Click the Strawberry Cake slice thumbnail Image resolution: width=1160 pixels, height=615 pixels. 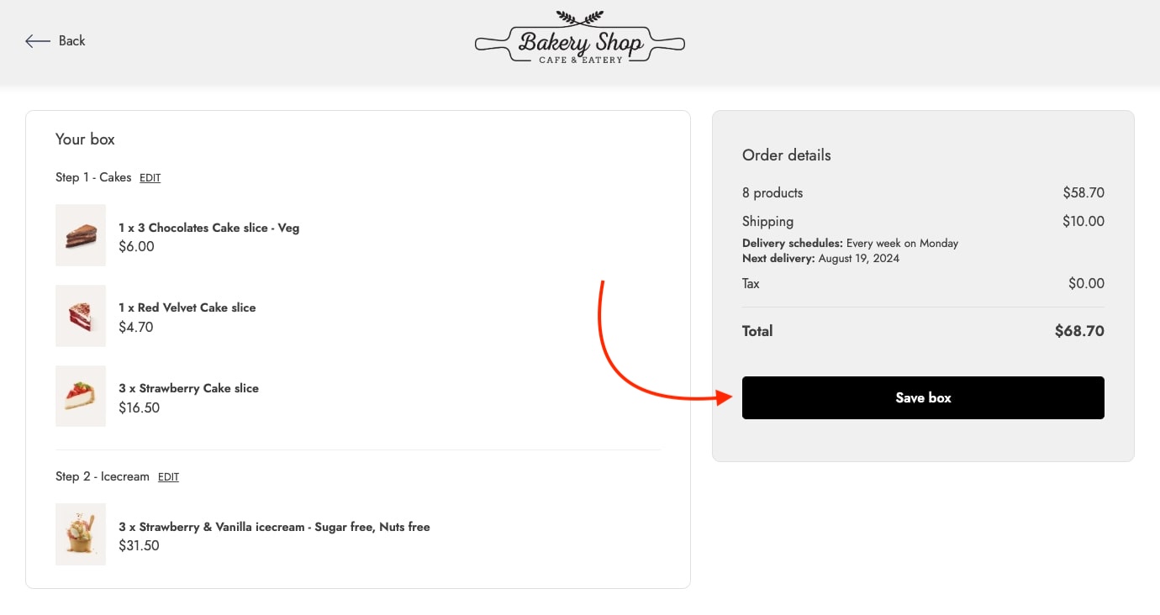(81, 396)
